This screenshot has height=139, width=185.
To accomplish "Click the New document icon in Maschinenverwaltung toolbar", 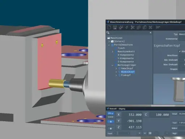I will [x=109, y=28].
